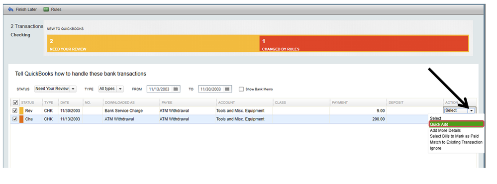Viewport: 497px width, 184px height.
Task: Click the Rules button label
Action: 56,9
